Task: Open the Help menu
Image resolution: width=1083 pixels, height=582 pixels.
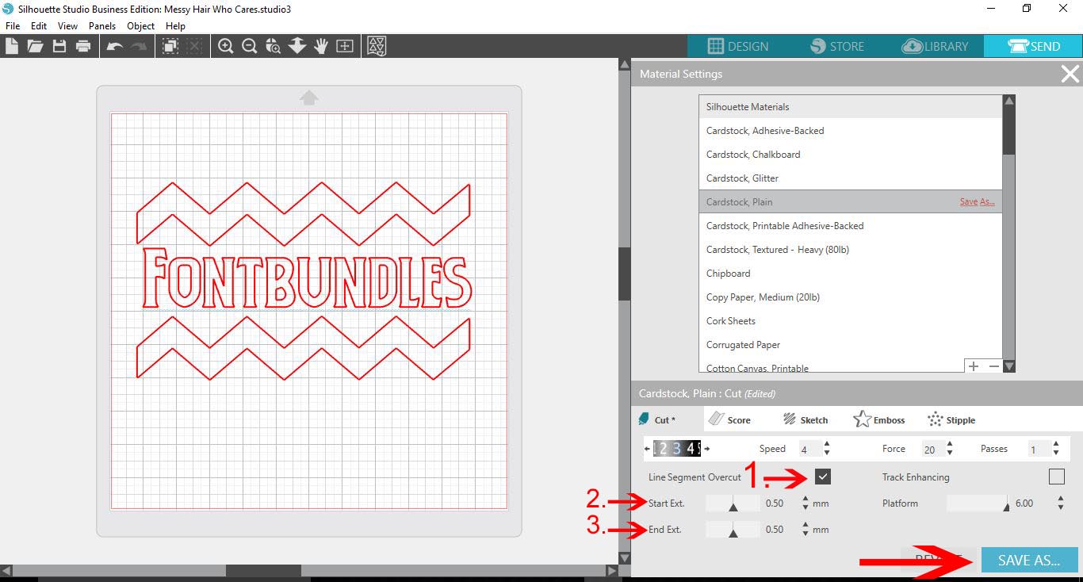Action: pyautogui.click(x=175, y=26)
